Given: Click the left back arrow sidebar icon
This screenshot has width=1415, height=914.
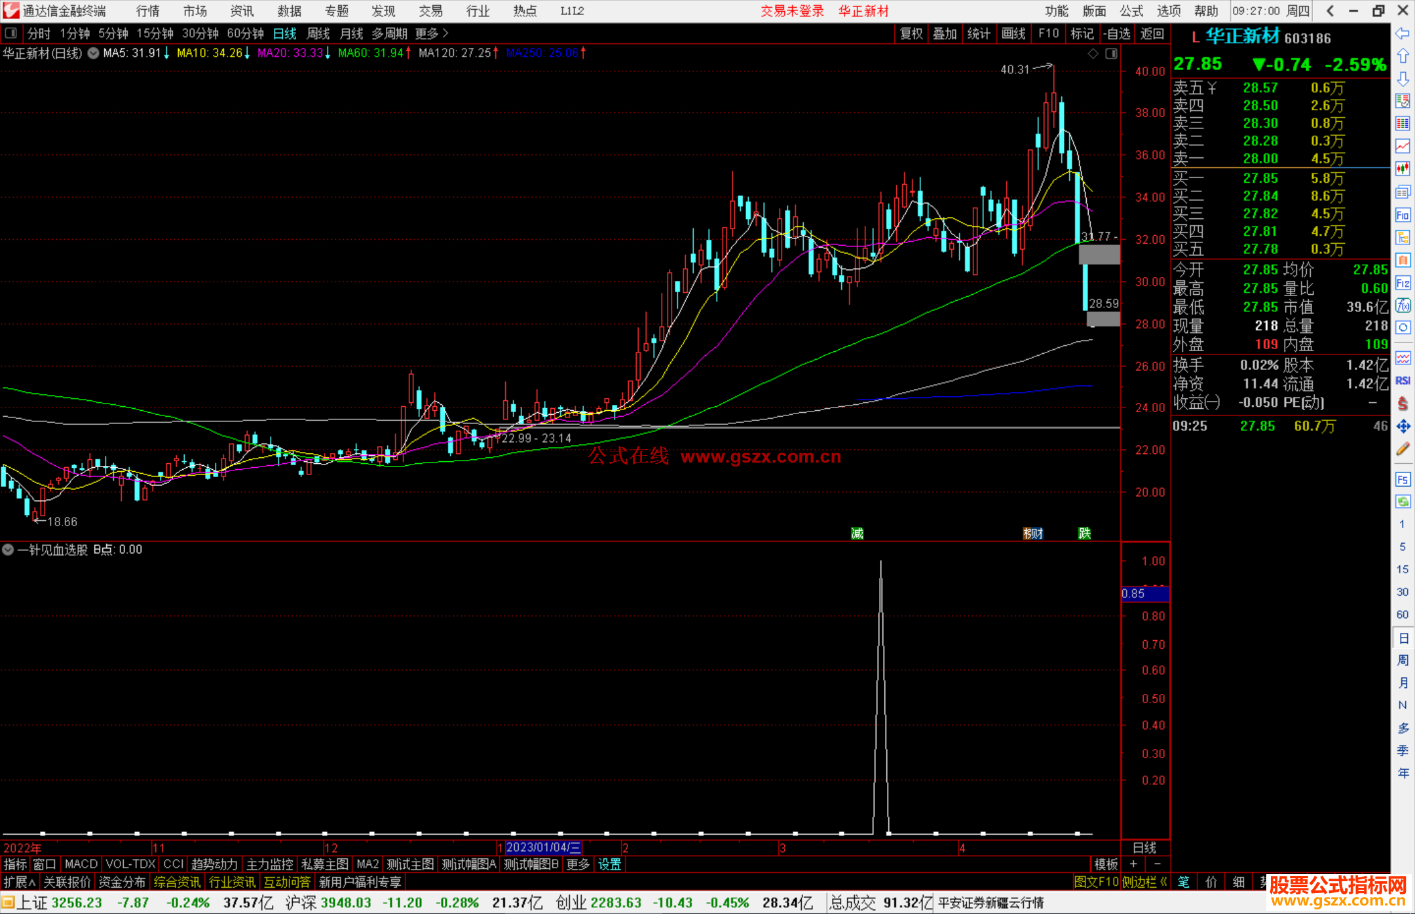Looking at the screenshot, I should (x=1403, y=33).
